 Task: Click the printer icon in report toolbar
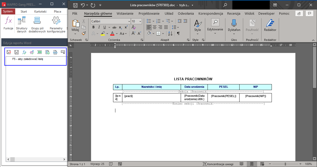tap(55, 52)
